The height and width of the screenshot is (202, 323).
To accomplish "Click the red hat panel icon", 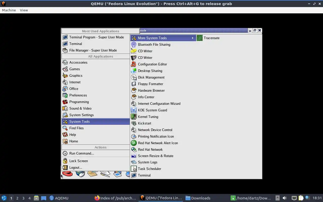I will (x=67, y=174).
